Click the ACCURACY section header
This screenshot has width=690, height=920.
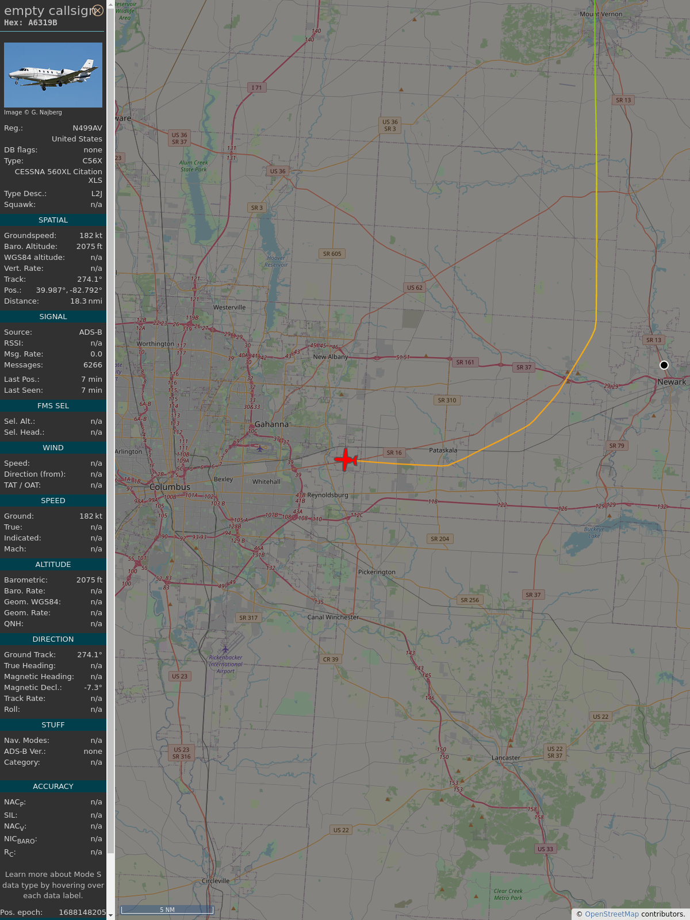pyautogui.click(x=53, y=787)
